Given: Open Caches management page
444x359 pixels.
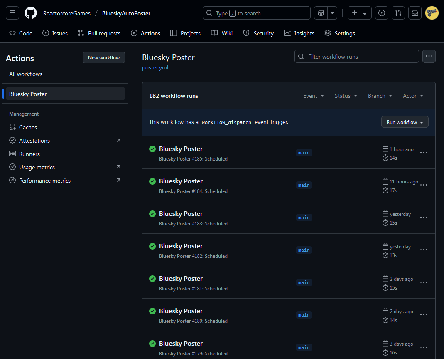Looking at the screenshot, I should tap(65, 127).
